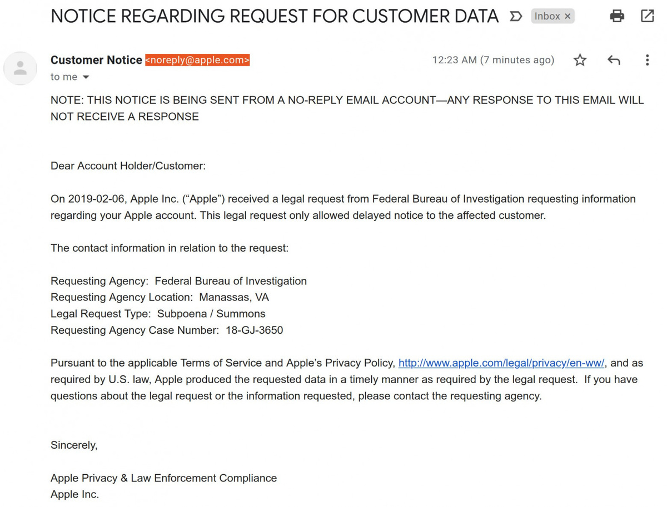The height and width of the screenshot is (507, 667).
Task: Reply with the arrow icon
Action: click(614, 60)
